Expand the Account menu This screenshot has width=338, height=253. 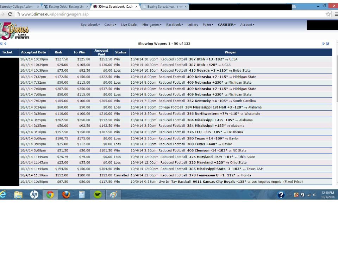(x=247, y=25)
